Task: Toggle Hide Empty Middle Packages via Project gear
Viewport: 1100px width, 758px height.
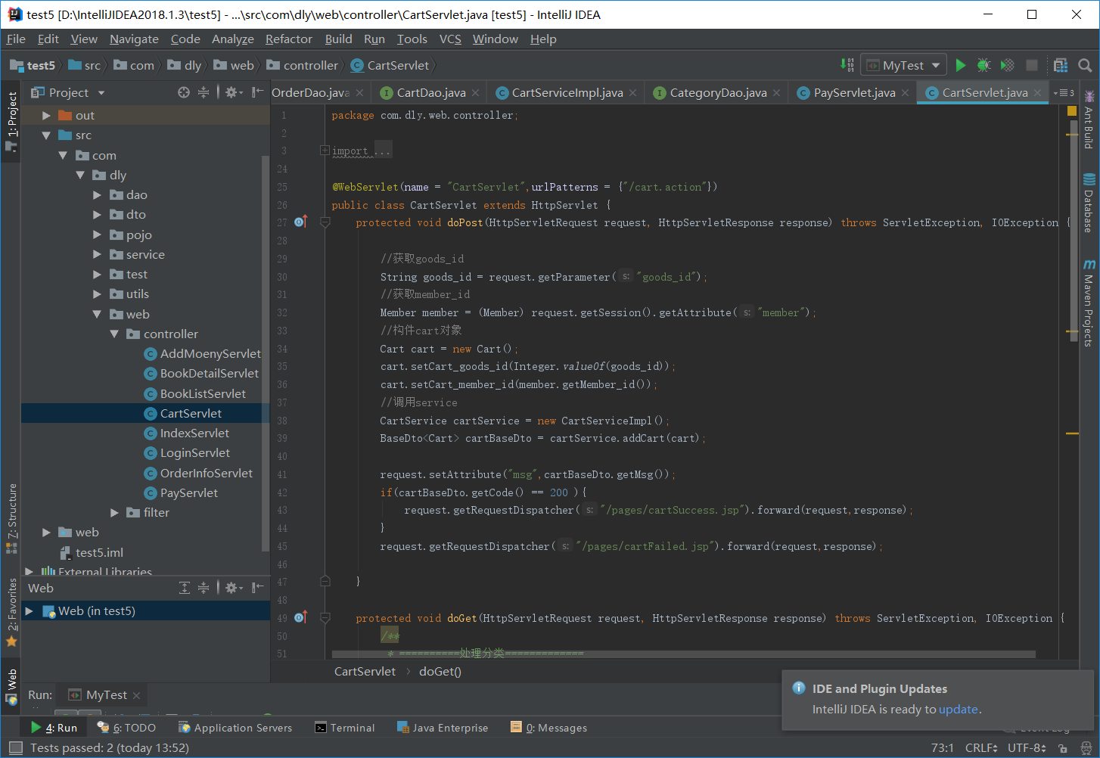Action: click(230, 92)
